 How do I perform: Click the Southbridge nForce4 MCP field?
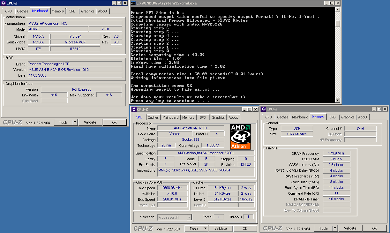pos(75,42)
